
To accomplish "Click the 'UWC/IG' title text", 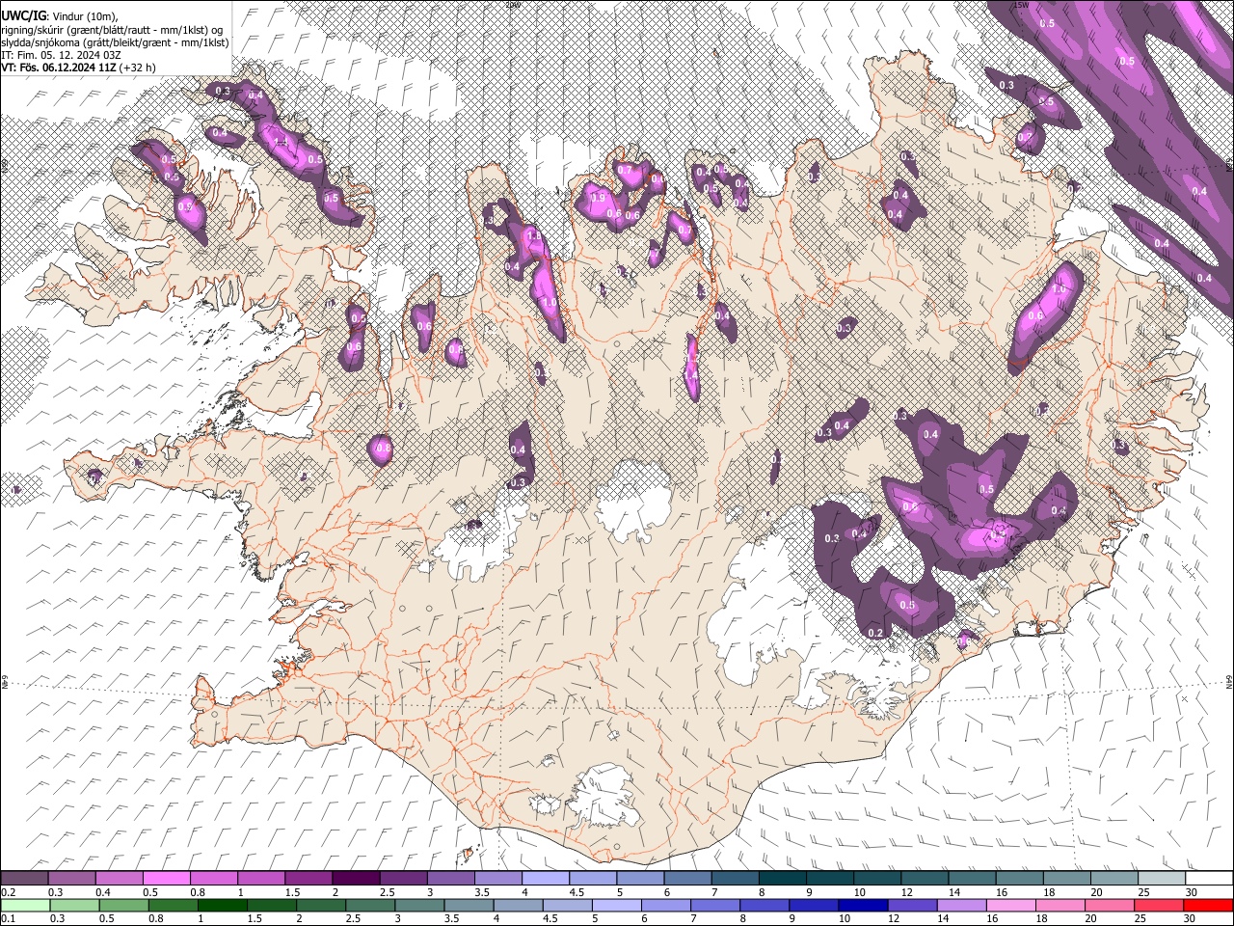I will pyautogui.click(x=23, y=16).
